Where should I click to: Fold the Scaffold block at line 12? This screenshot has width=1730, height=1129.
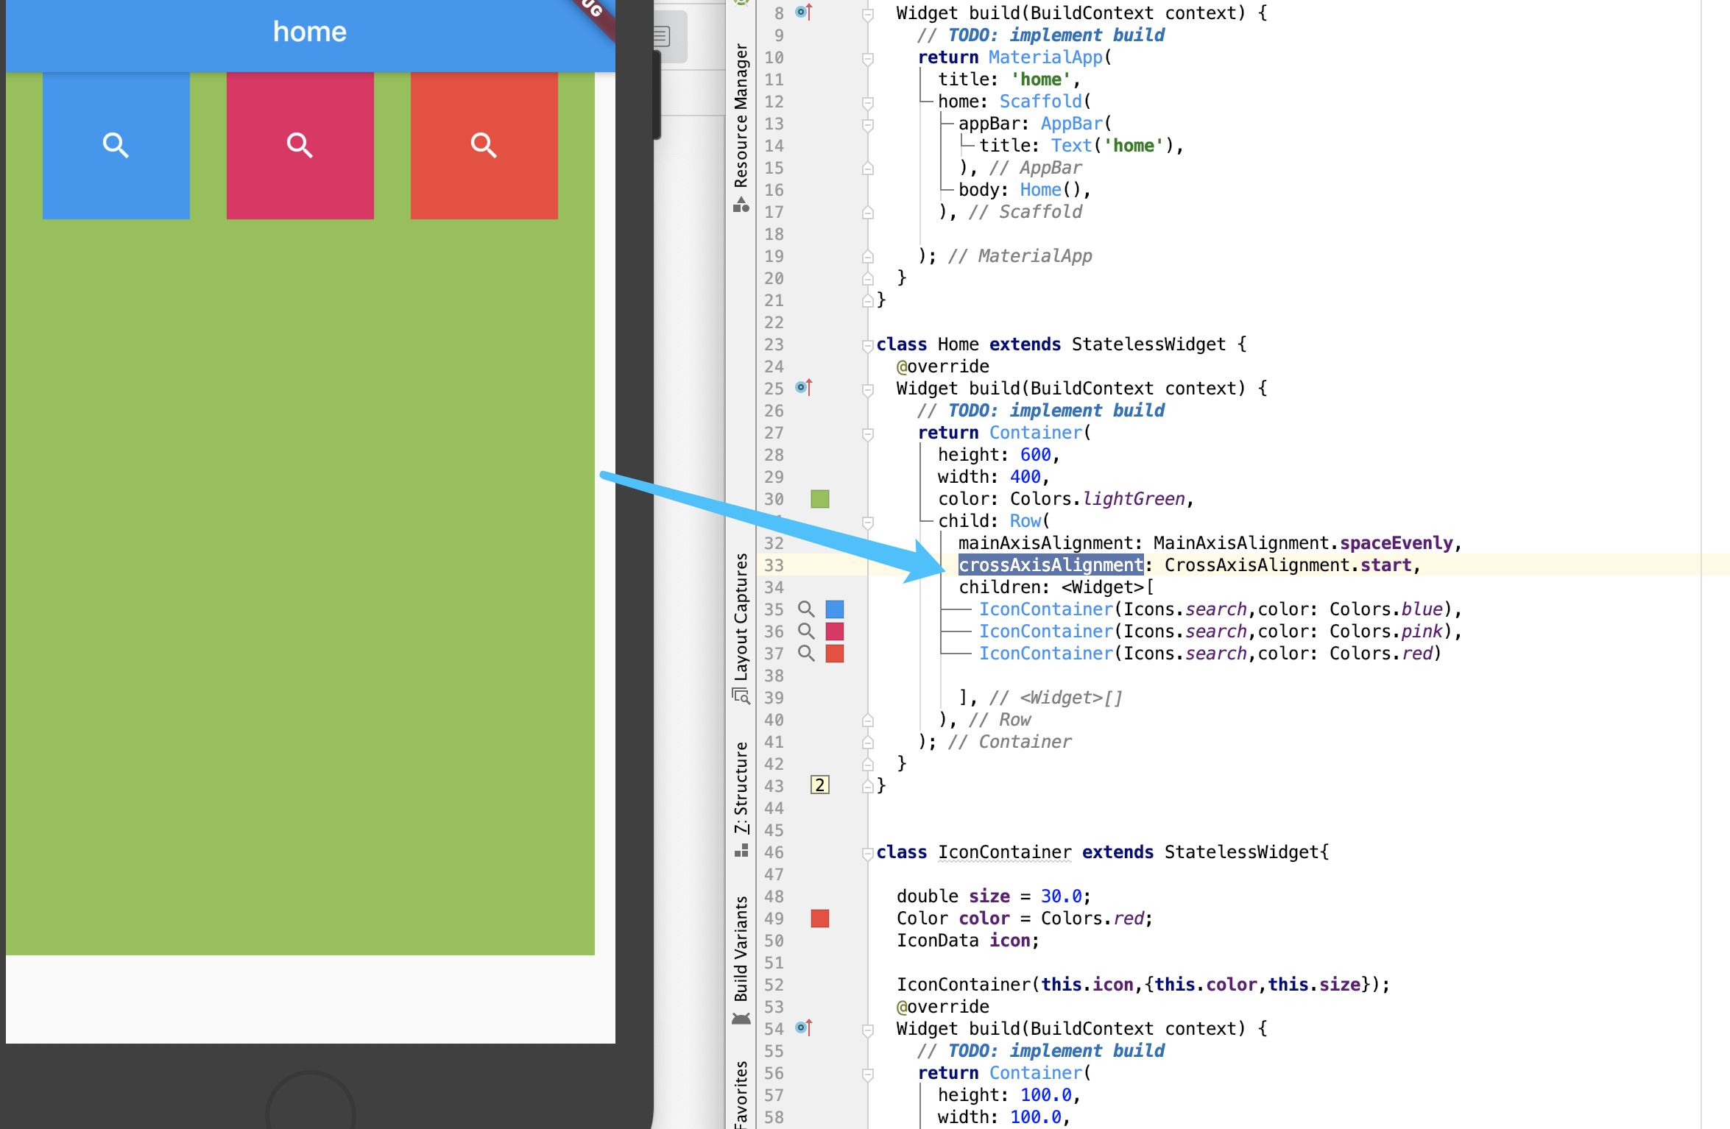coord(868,102)
